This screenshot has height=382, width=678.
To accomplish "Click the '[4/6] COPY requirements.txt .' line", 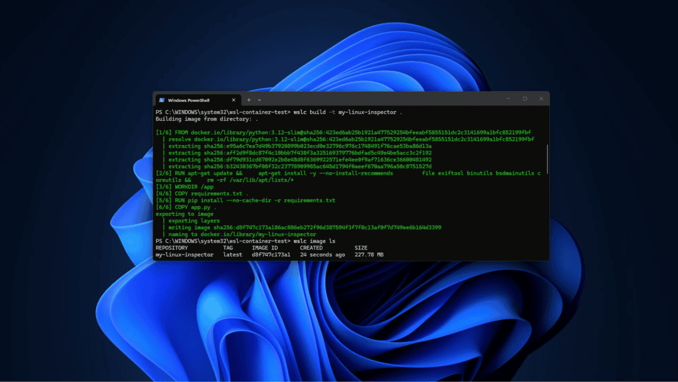I will (x=202, y=194).
